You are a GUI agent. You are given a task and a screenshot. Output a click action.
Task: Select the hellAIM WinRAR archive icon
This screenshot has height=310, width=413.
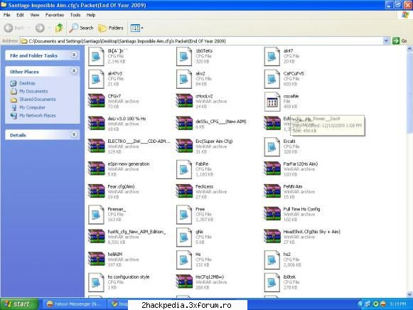(x=96, y=260)
